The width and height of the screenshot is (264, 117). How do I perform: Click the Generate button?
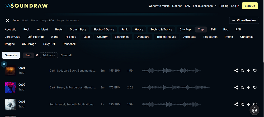pyautogui.click(x=11, y=55)
